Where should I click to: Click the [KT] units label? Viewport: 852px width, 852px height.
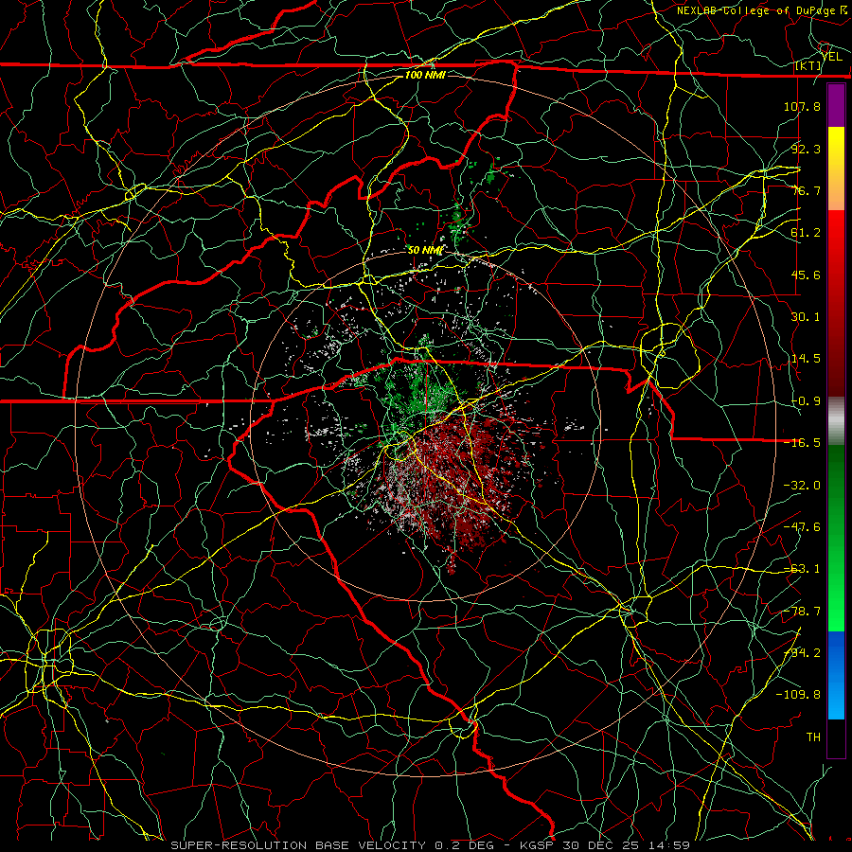[808, 65]
